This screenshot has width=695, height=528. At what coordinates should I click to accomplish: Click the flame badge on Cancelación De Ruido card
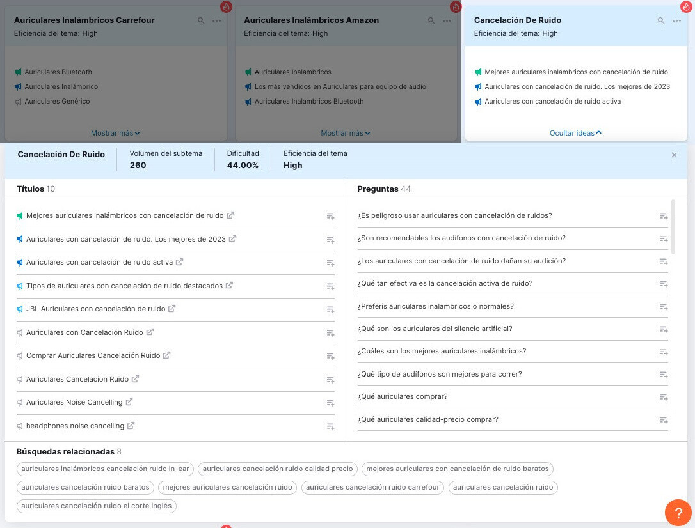click(684, 6)
